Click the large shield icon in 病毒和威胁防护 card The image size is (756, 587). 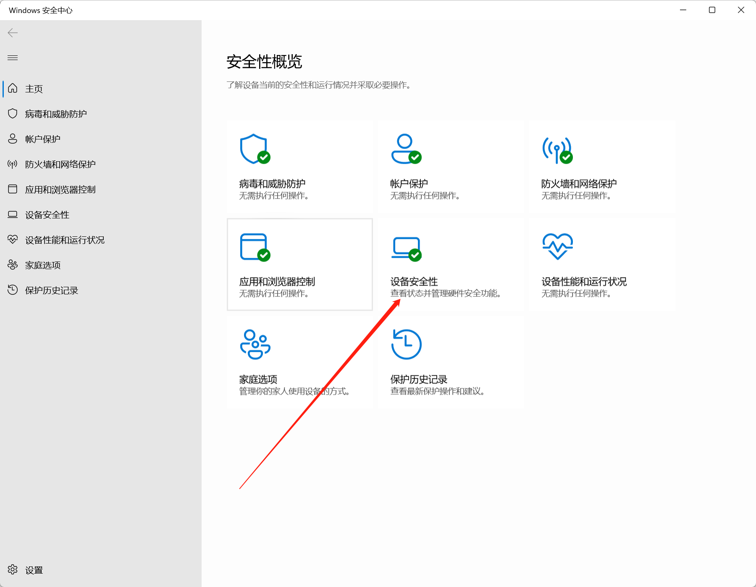255,149
